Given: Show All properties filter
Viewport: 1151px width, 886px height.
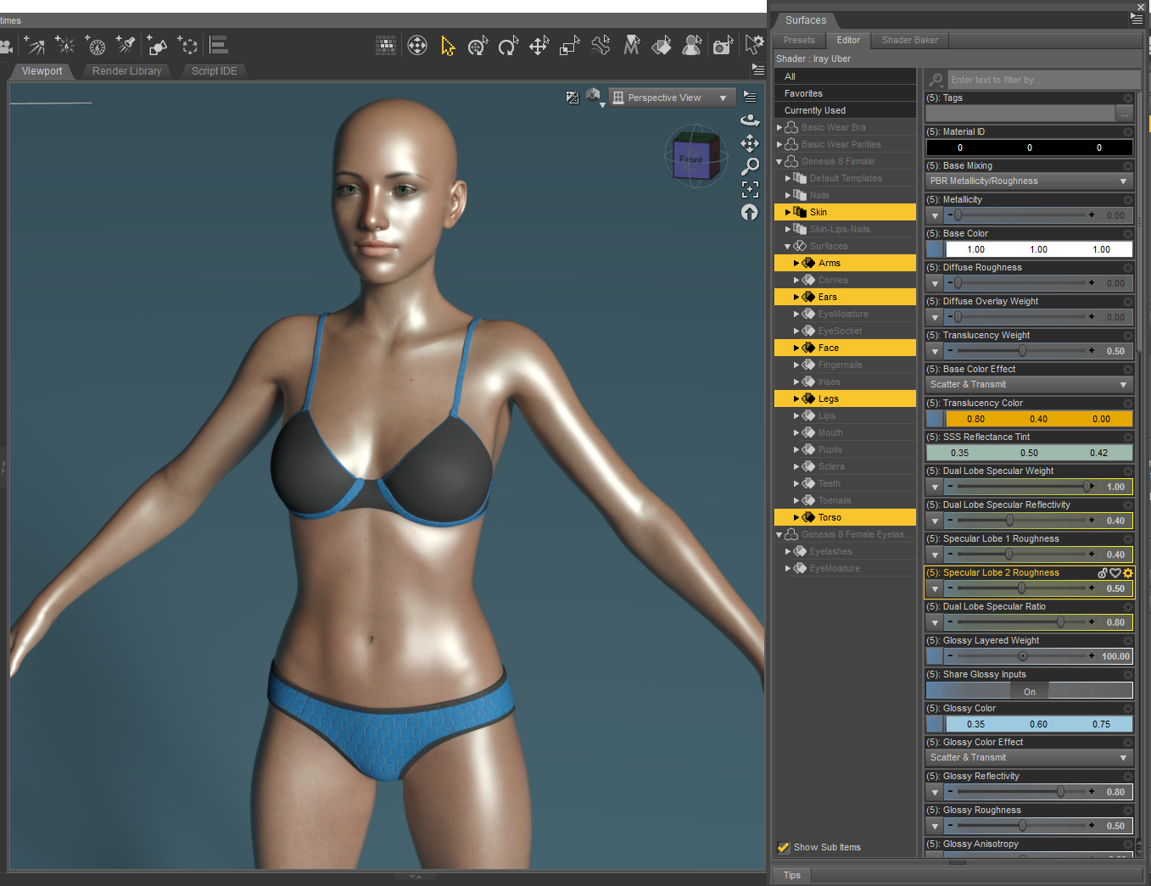Looking at the screenshot, I should [845, 76].
